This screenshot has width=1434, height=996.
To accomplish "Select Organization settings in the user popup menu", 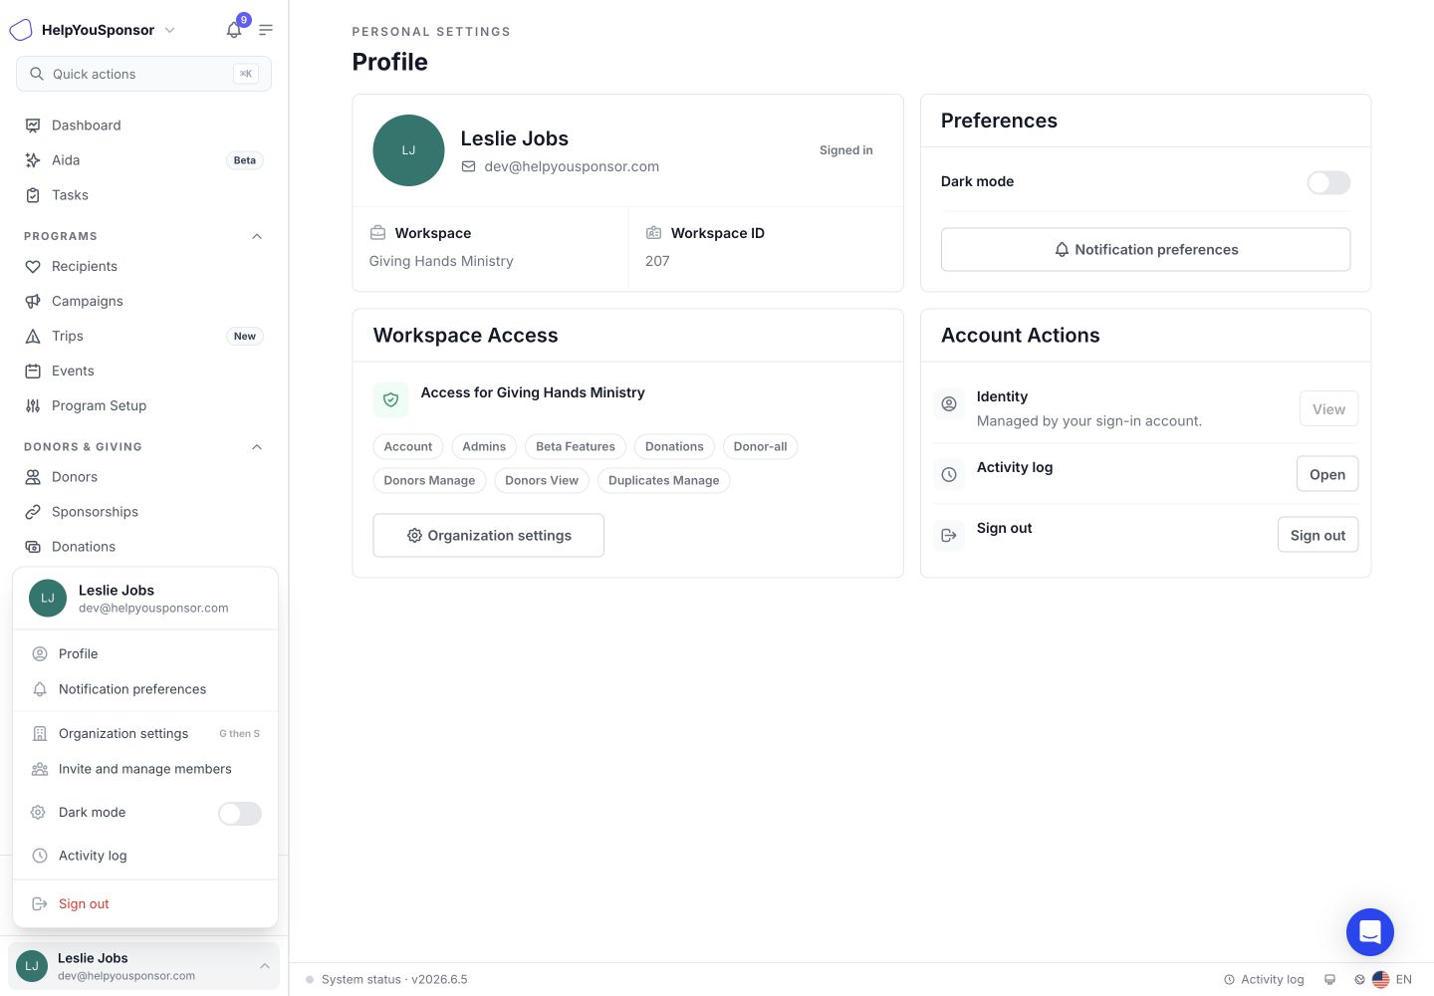I will 145,734.
